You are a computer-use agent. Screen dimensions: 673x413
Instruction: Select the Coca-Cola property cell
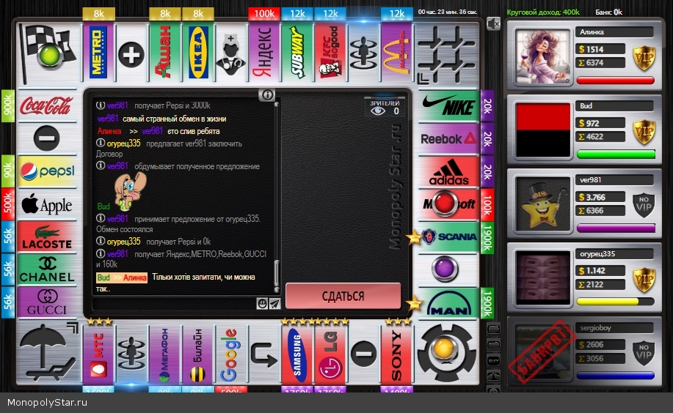47,105
